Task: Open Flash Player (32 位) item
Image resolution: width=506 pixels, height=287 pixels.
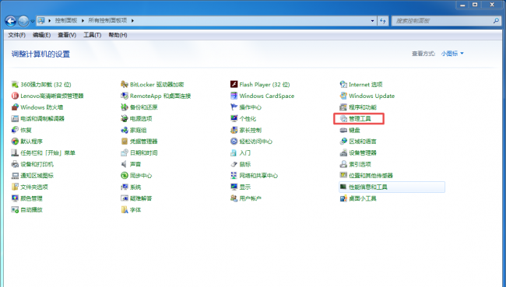Action: [260, 85]
